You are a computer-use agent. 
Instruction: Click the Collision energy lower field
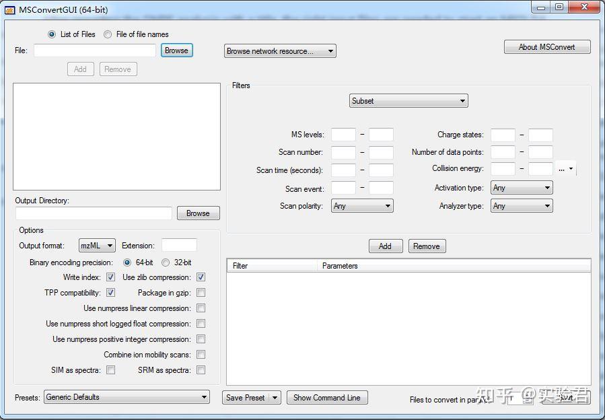[x=503, y=169]
